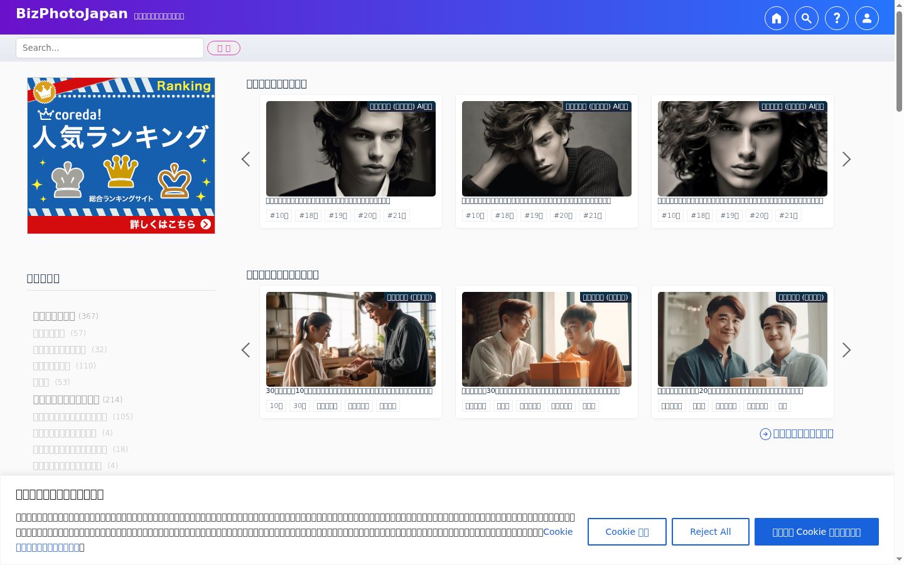904x565 pixels.
Task: Accept all cookies with the solid blue button
Action: [817, 532]
